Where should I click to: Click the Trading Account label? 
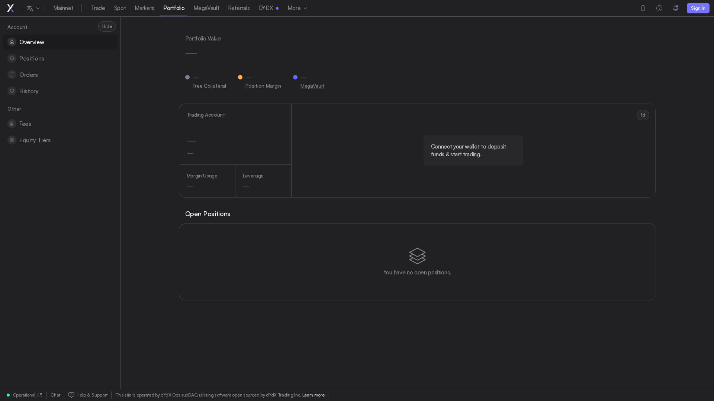coord(206,115)
